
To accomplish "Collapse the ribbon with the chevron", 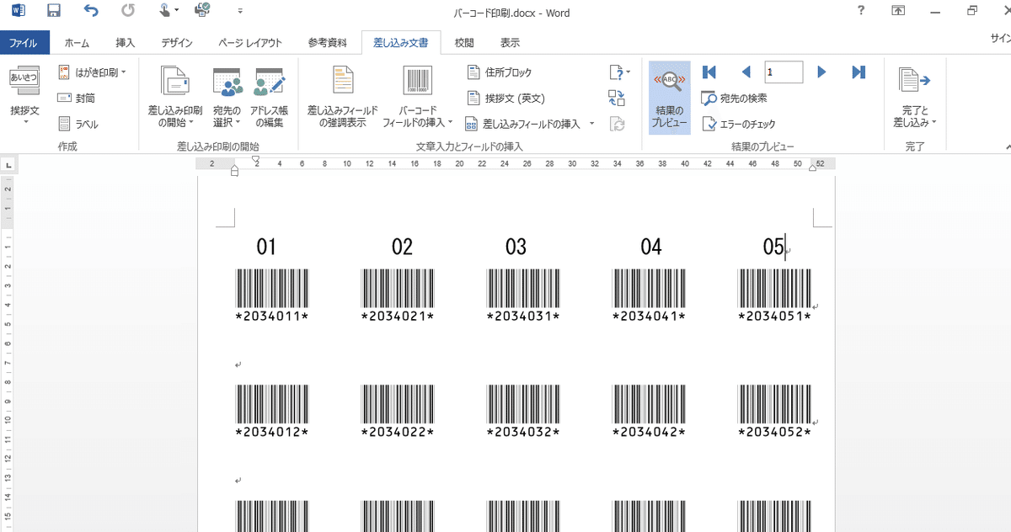I will pos(1008,146).
